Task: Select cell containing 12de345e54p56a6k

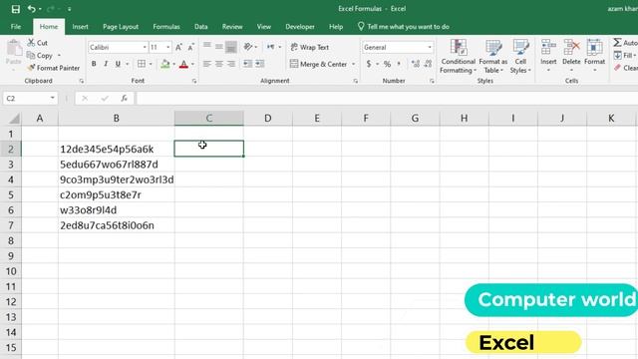Action: pyautogui.click(x=117, y=149)
